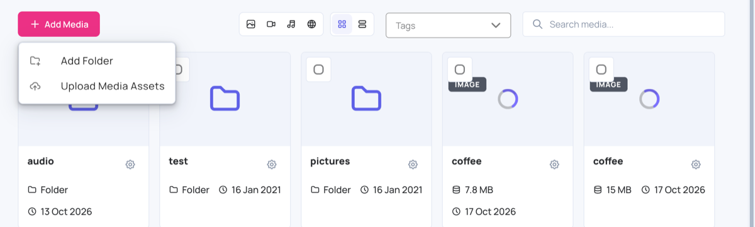The image size is (755, 227).
Task: Click IMAGE badge on 15 MB coffee card
Action: coord(609,85)
